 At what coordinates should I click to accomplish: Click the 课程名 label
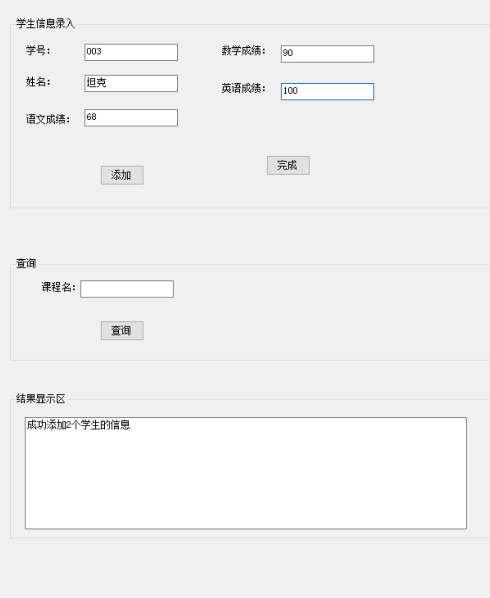pos(59,287)
